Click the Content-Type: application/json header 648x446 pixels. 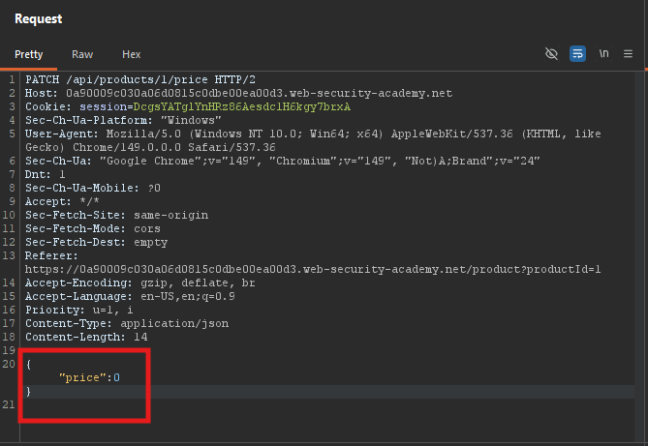pos(127,323)
